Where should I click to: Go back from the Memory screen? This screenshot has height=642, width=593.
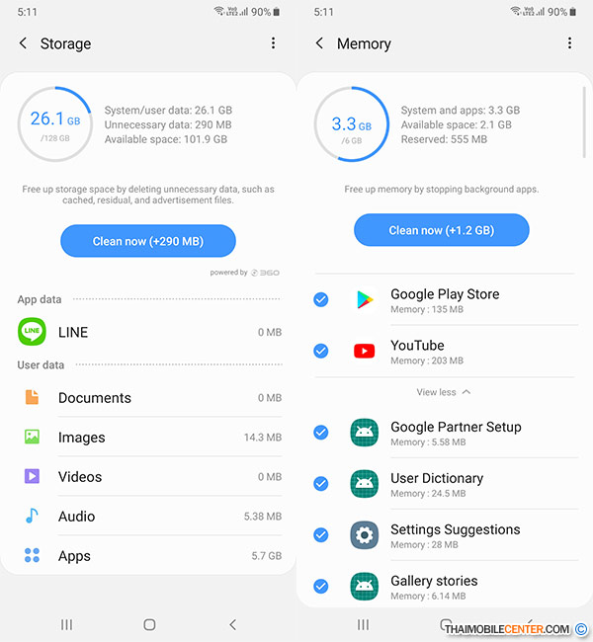click(x=319, y=43)
